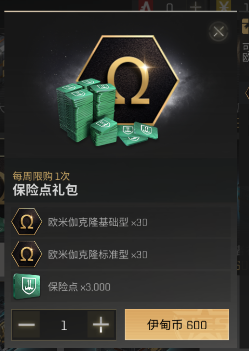
Task: Click the 每周限购 1次 limit label
Action: tap(41, 176)
